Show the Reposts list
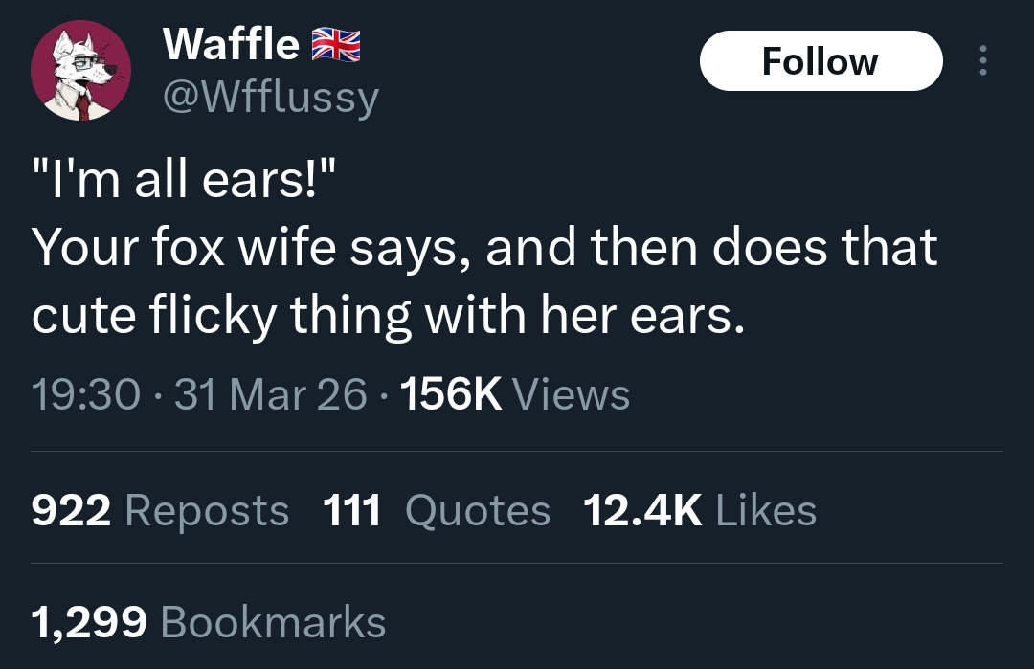The image size is (1034, 669). 207,510
